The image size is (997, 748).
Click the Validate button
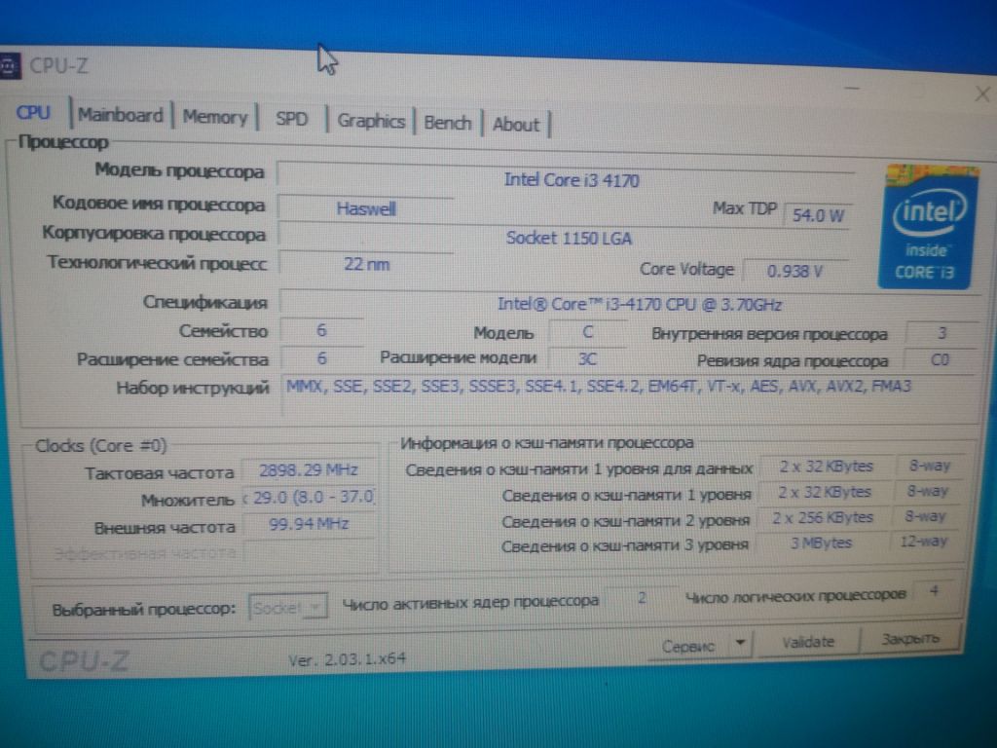[807, 642]
